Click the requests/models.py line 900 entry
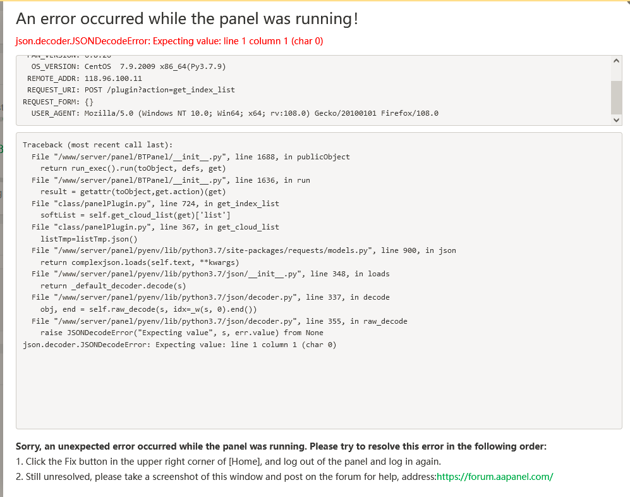This screenshot has width=630, height=497. [243, 250]
